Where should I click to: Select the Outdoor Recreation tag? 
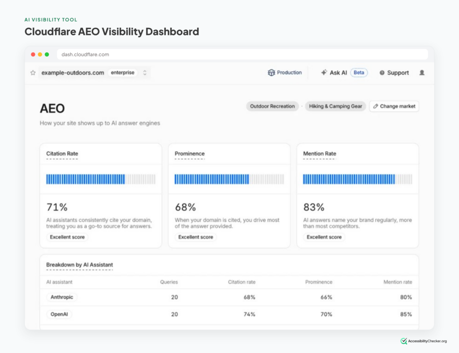pos(272,106)
